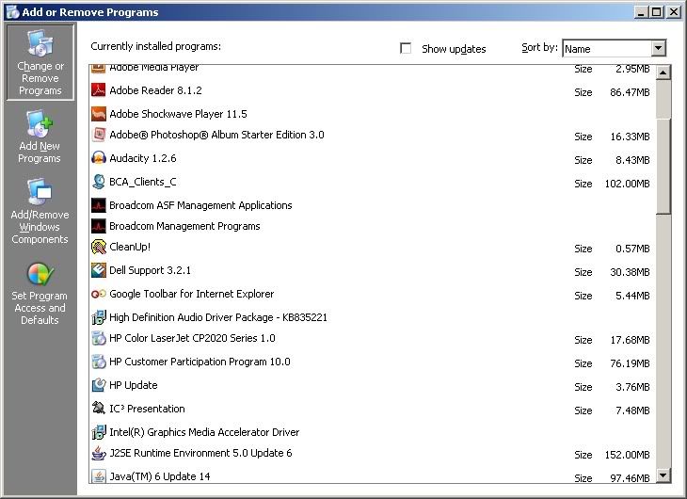Click HP Customer Participation Program icon
This screenshot has width=687, height=499.
click(x=99, y=362)
